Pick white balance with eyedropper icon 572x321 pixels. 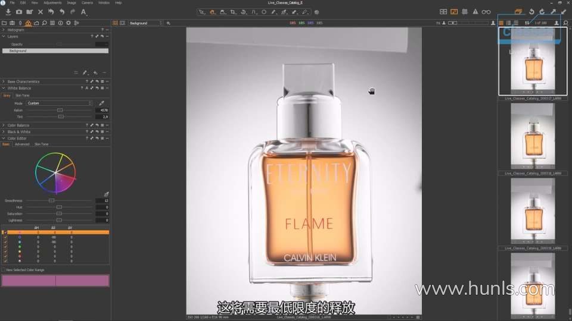point(101,103)
